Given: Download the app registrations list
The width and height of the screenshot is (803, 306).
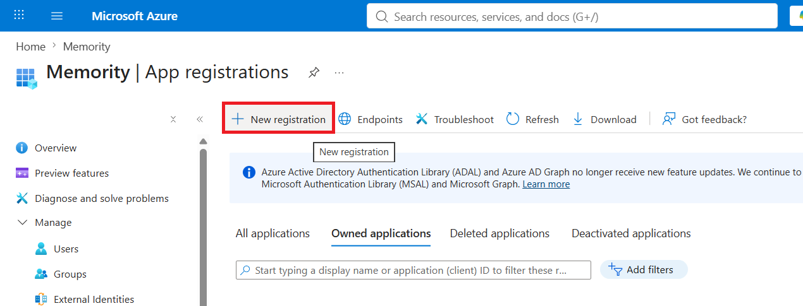Looking at the screenshot, I should pos(604,119).
